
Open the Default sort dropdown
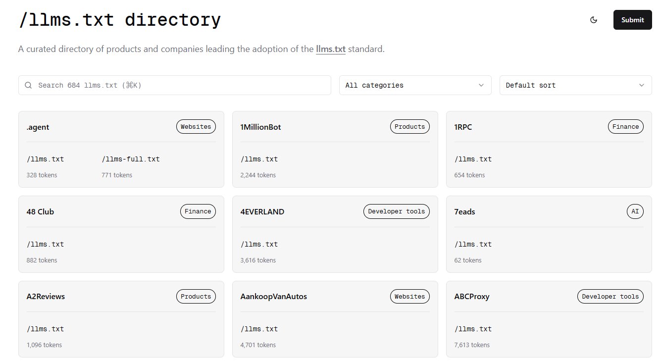pos(575,85)
